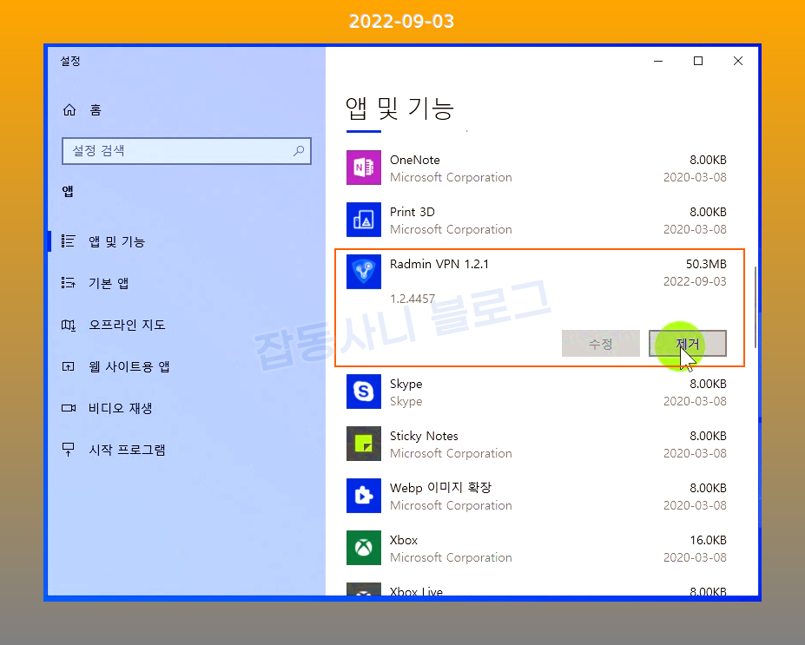Click the app list vertical scrollbar
805x645 pixels.
pos(756,306)
